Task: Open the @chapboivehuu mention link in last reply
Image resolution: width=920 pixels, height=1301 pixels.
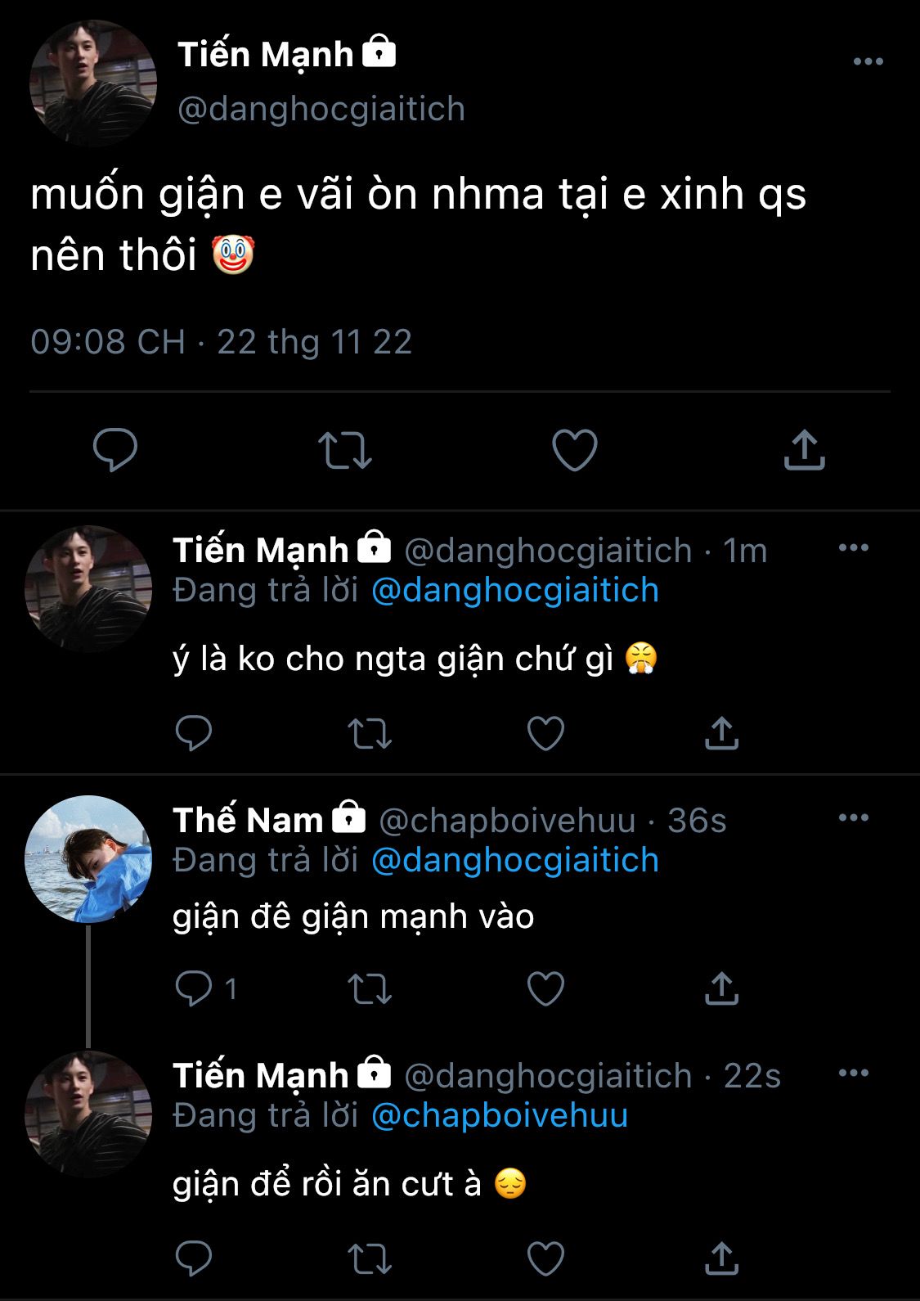Action: (500, 1116)
